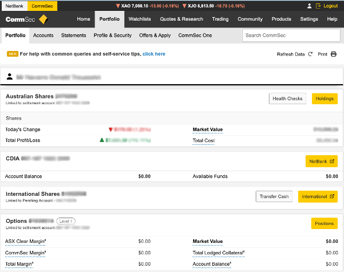Click the ASX Clear Margin label
The width and height of the screenshot is (344, 272).
pyautogui.click(x=25, y=241)
